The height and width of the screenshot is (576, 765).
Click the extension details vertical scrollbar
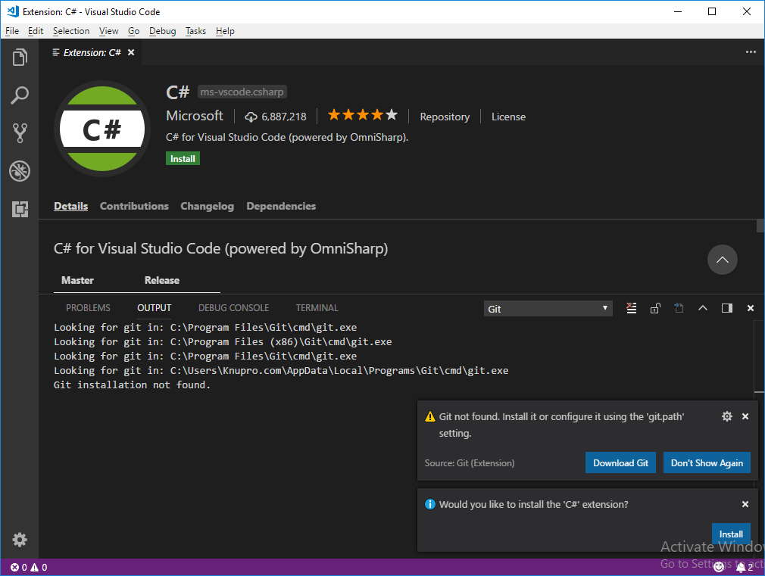pyautogui.click(x=760, y=226)
